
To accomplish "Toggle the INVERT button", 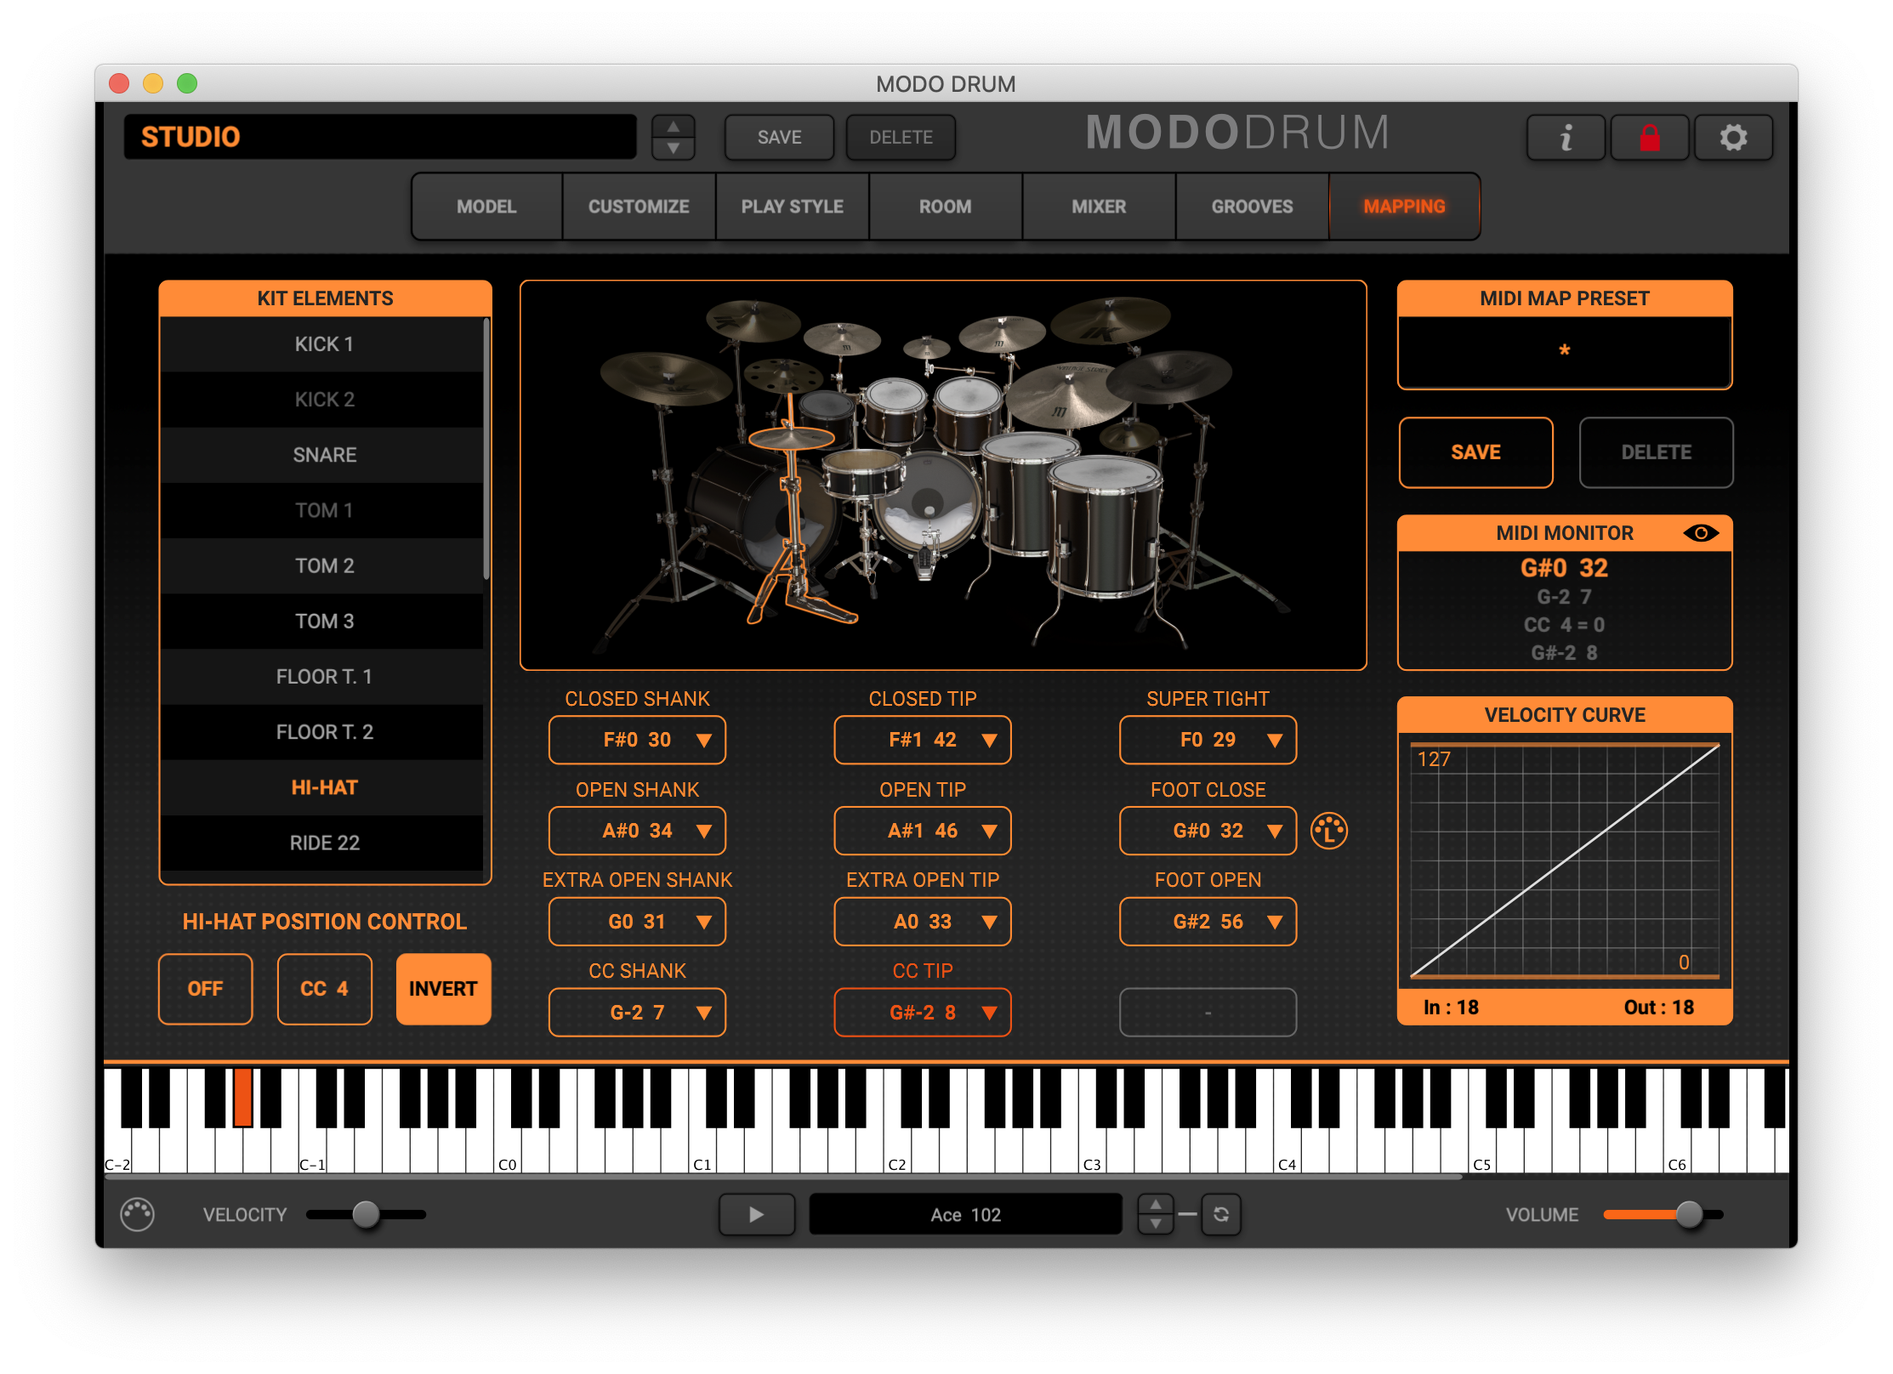I will [x=443, y=989].
